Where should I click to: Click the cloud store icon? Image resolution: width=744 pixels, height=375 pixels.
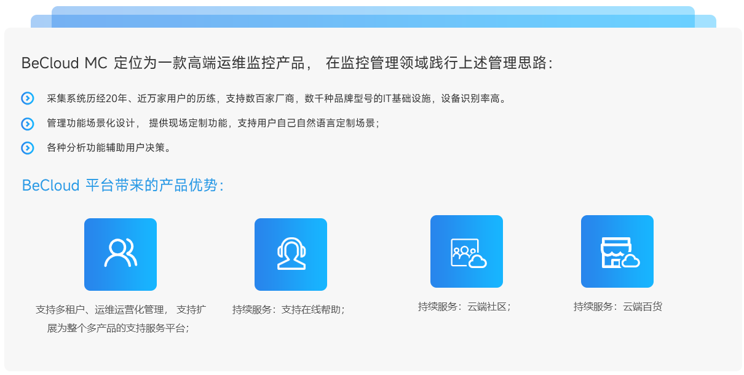pyautogui.click(x=617, y=251)
